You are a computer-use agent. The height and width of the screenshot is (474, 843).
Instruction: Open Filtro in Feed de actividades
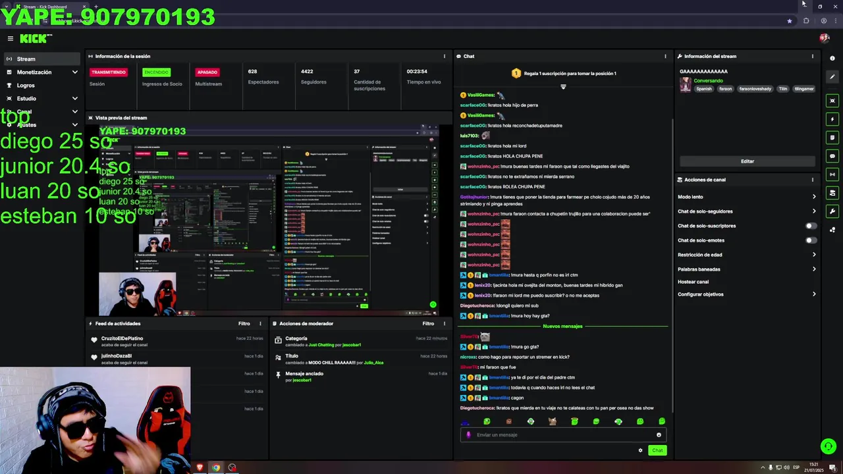click(244, 323)
